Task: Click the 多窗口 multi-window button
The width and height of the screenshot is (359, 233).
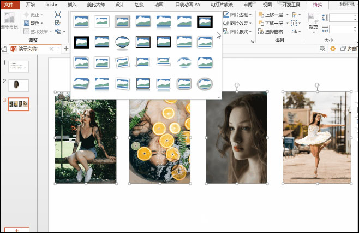Action: coord(349,49)
